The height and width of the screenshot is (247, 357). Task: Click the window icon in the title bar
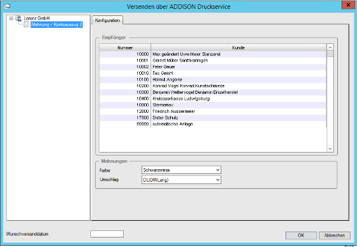pyautogui.click(x=7, y=7)
